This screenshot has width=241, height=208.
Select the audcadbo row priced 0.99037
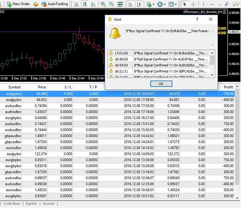point(117,178)
